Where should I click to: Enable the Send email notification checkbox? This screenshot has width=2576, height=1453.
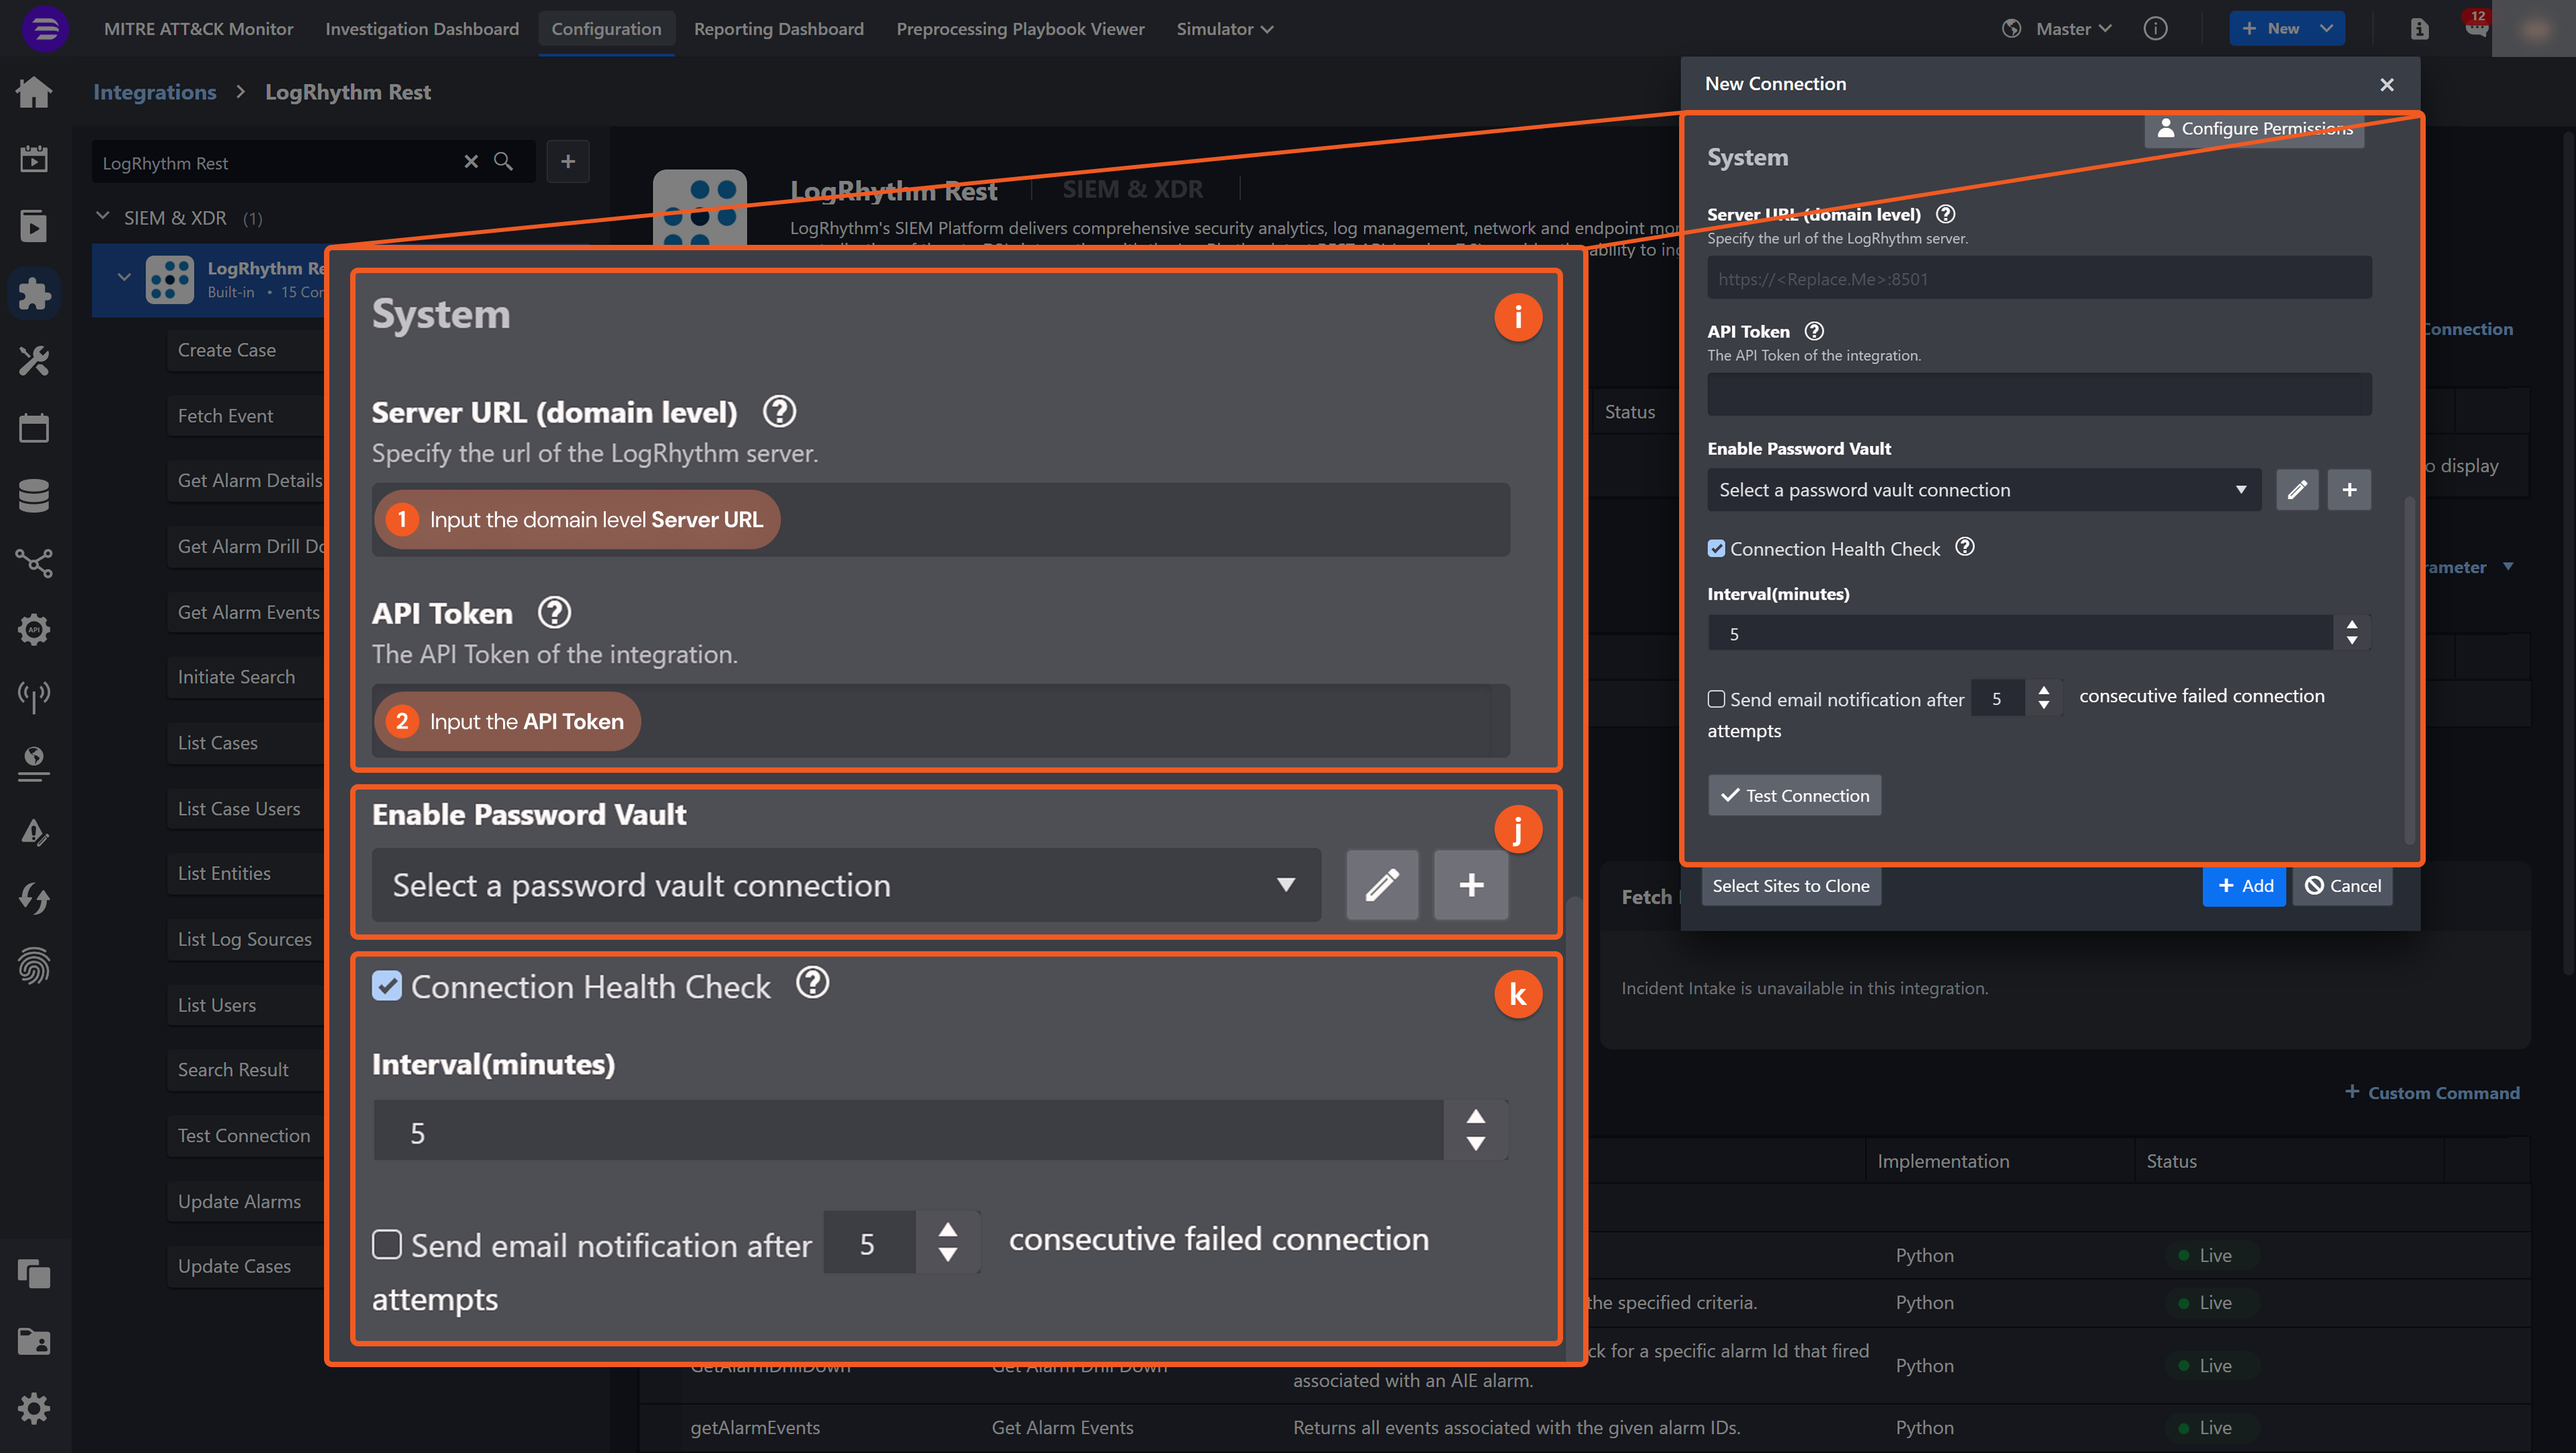point(1716,699)
